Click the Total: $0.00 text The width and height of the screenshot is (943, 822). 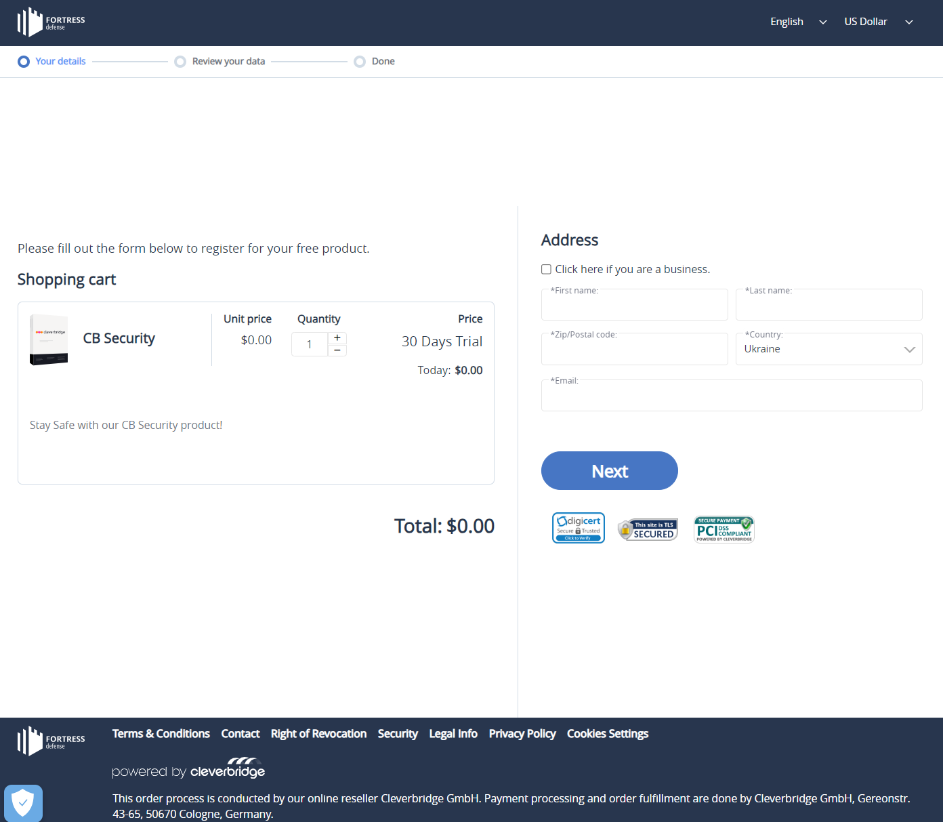[x=444, y=526]
